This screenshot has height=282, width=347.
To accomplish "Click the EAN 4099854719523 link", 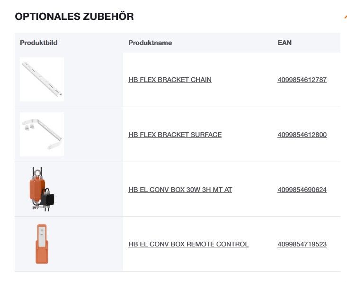I will tap(302, 245).
